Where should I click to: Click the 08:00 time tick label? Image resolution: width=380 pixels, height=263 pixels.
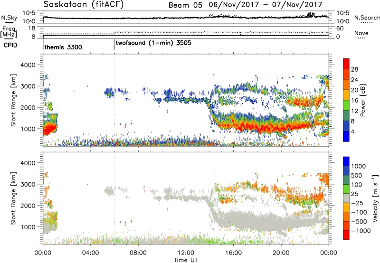click(x=138, y=253)
